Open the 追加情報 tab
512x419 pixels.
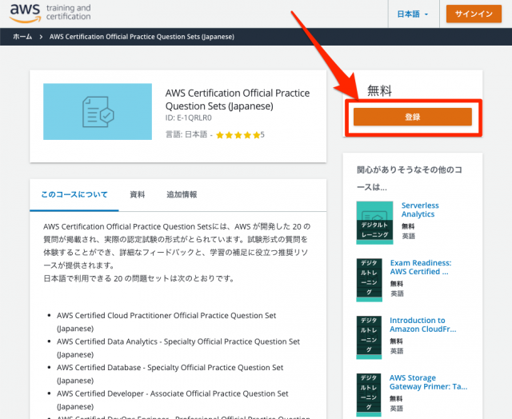(x=182, y=194)
